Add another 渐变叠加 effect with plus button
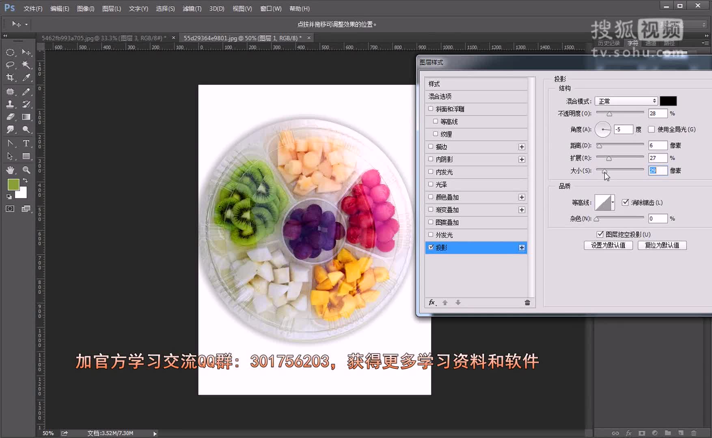Image resolution: width=712 pixels, height=438 pixels. click(x=522, y=210)
